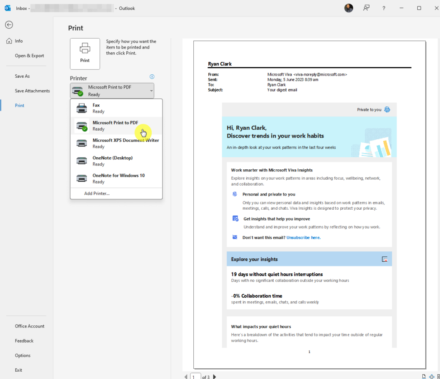Click the page number input field
This screenshot has height=379, width=440.
(196, 376)
